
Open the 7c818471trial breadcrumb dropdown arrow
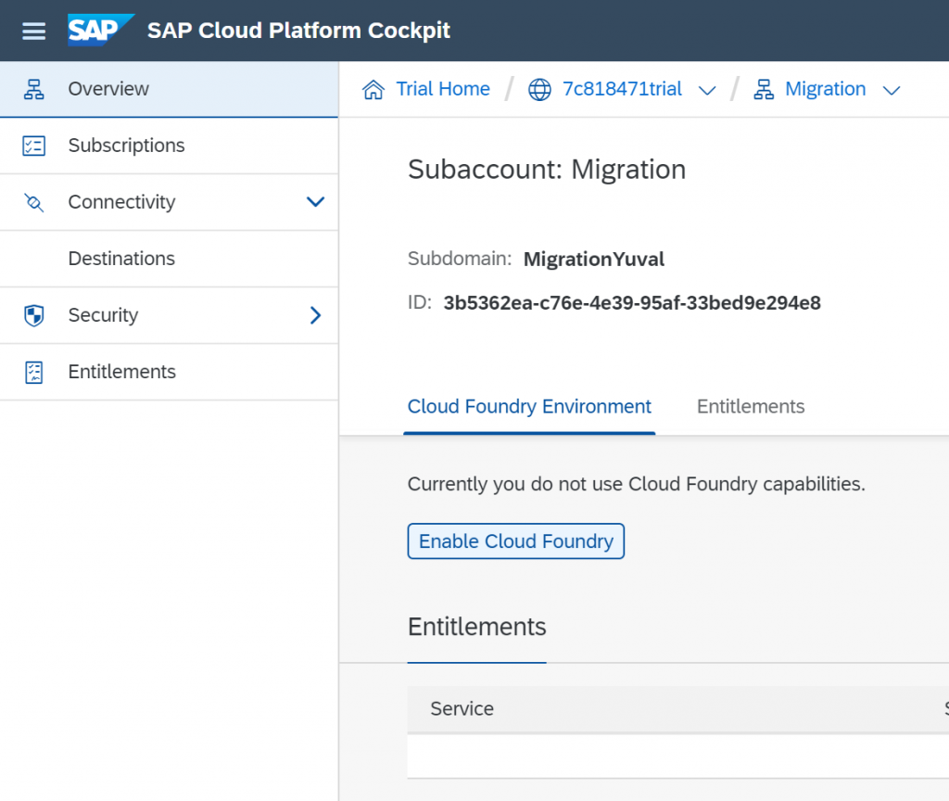pyautogui.click(x=707, y=91)
